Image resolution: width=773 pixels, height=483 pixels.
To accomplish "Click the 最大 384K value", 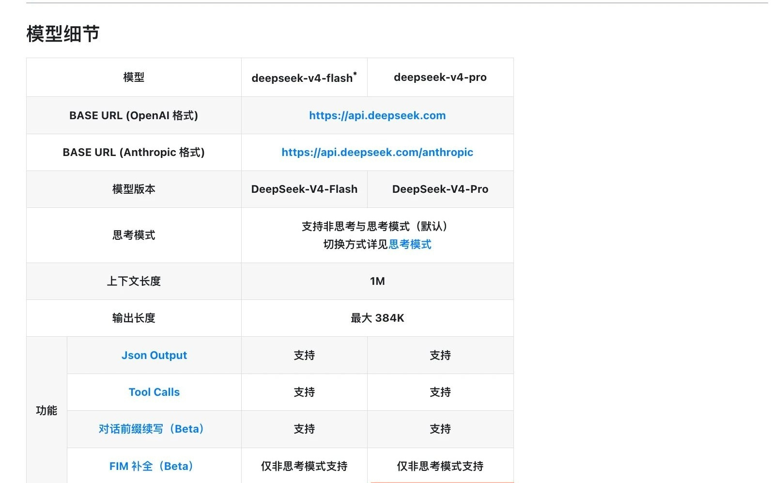I will [377, 318].
